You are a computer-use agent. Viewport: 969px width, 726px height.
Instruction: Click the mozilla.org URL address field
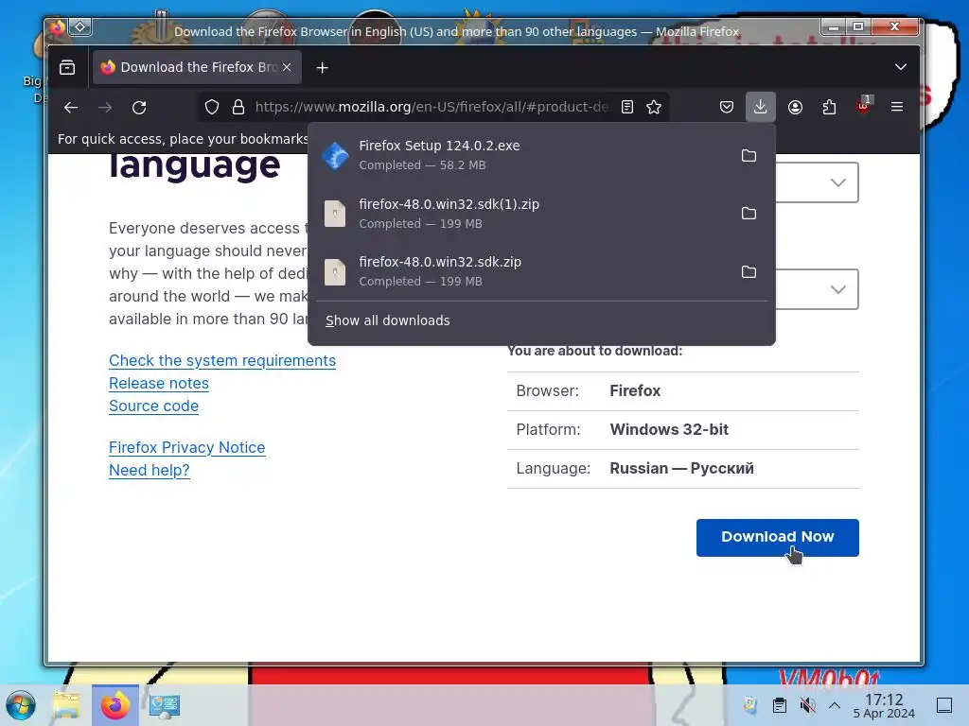pos(432,107)
